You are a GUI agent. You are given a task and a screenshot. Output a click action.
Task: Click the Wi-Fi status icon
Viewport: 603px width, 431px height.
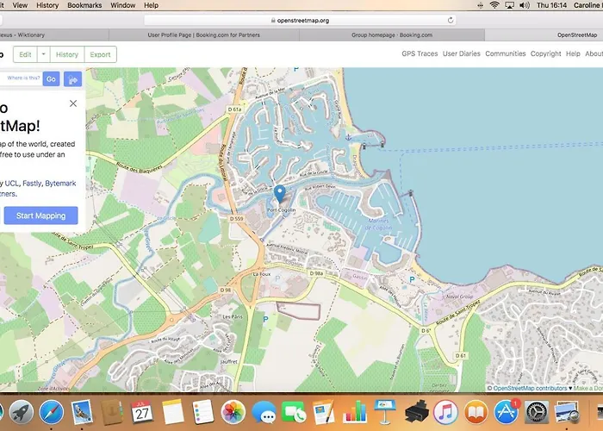pyautogui.click(x=494, y=5)
